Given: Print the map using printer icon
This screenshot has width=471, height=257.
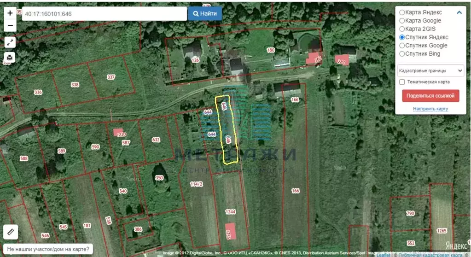Looking at the screenshot, I should tap(10, 58).
